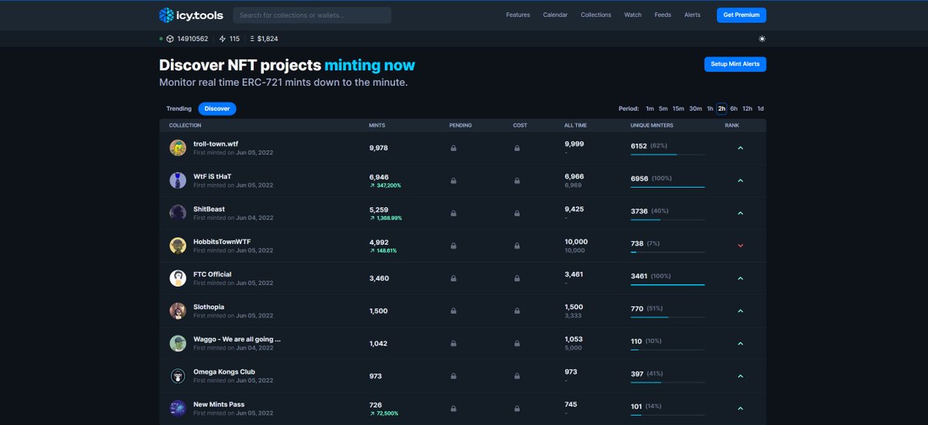Click the gas price lightning icon

click(223, 39)
